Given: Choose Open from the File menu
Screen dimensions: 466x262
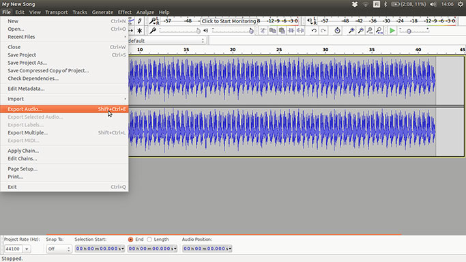Looking at the screenshot, I should tap(64, 29).
